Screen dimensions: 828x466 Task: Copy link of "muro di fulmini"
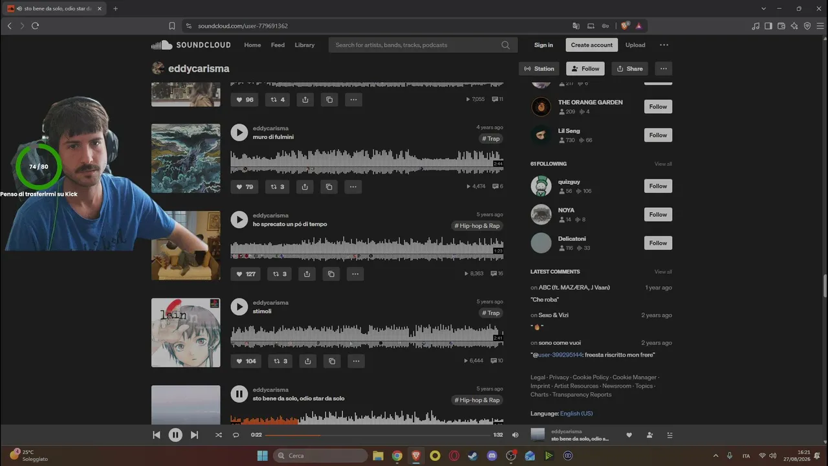coord(329,187)
